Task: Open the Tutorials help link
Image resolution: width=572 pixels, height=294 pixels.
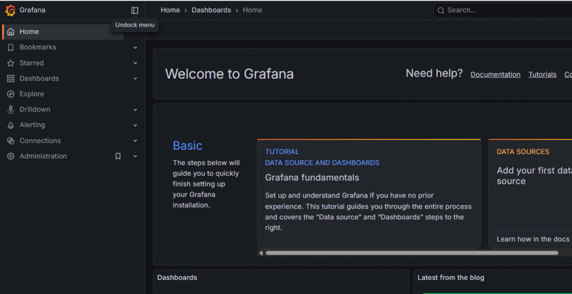Action: pyautogui.click(x=542, y=75)
